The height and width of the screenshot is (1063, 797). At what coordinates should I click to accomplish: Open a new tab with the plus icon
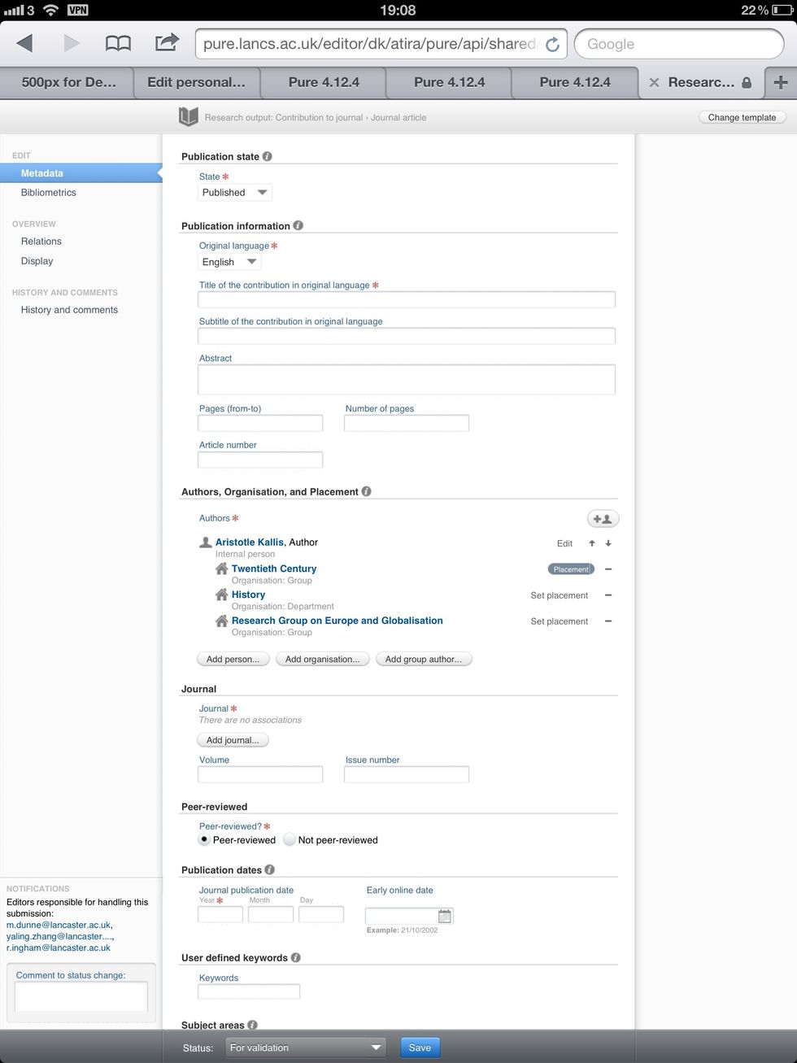point(780,82)
